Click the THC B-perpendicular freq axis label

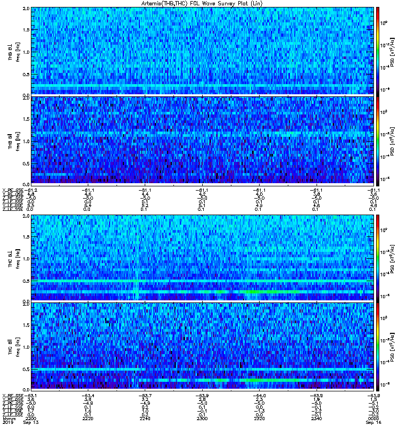[x=14, y=259]
